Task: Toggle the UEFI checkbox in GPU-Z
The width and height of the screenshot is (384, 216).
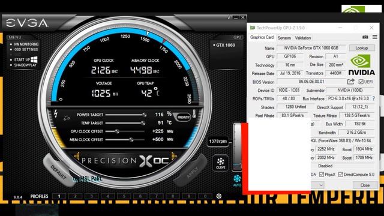Action: point(361,82)
